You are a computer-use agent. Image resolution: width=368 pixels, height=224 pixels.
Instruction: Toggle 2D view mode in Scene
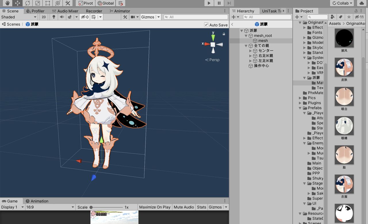click(x=44, y=17)
